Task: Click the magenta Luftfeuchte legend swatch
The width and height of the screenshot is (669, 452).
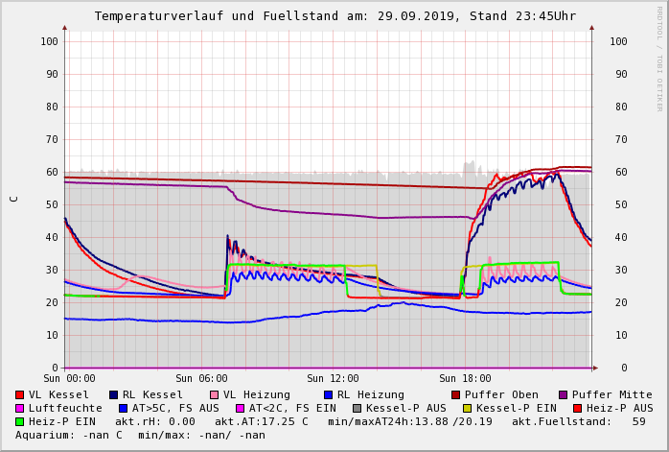Action: [20, 408]
